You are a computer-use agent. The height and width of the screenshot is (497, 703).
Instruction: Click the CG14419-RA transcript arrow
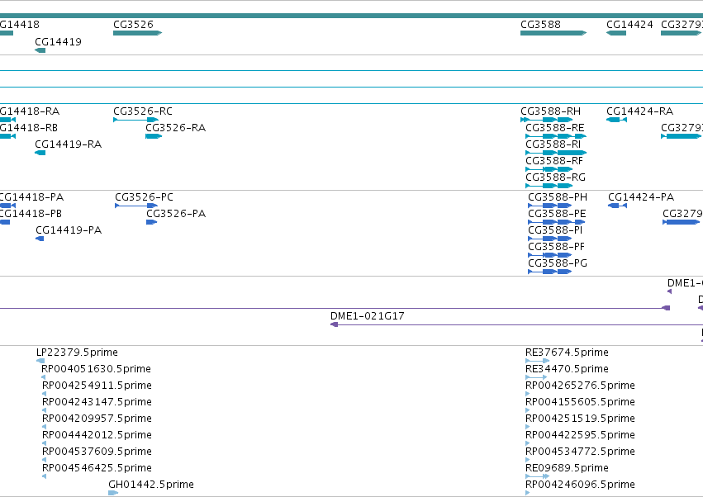(x=40, y=153)
